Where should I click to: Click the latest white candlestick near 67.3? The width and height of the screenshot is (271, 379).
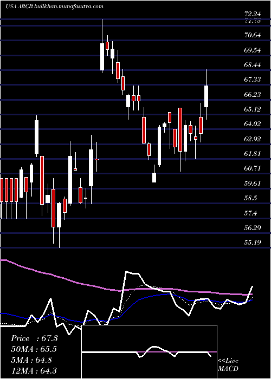click(x=207, y=95)
